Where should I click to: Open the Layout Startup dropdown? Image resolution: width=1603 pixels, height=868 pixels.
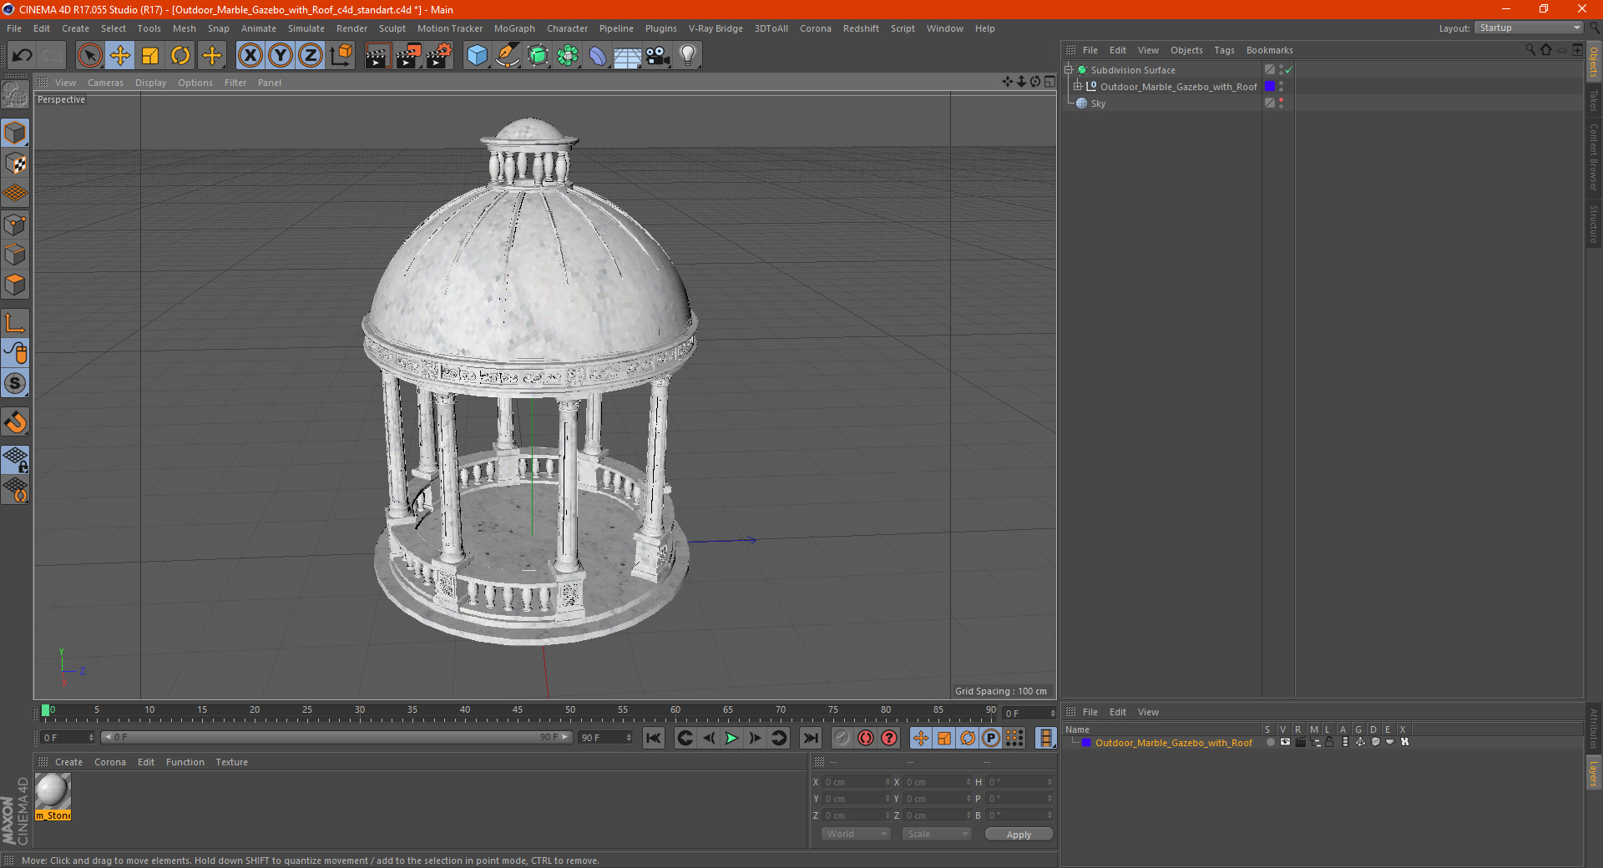1529,28
